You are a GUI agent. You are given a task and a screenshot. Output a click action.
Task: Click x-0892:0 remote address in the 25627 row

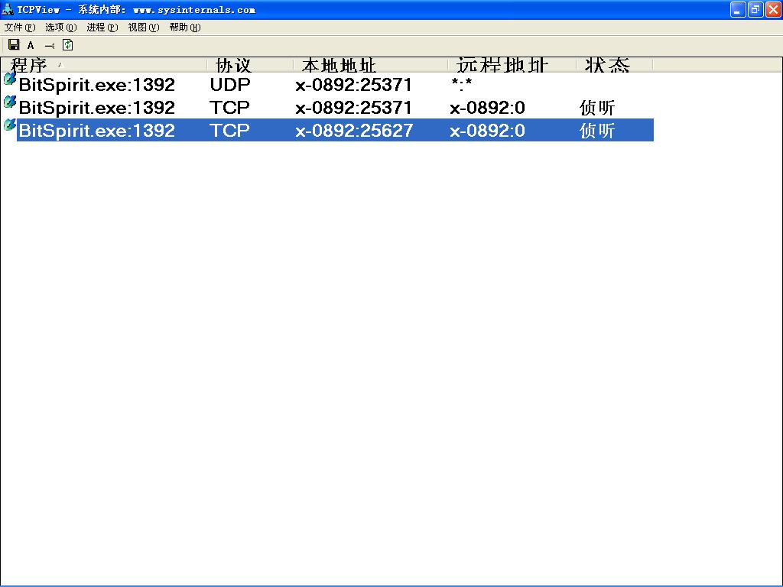487,131
